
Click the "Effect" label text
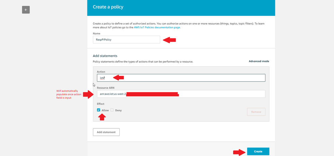tap(100, 104)
